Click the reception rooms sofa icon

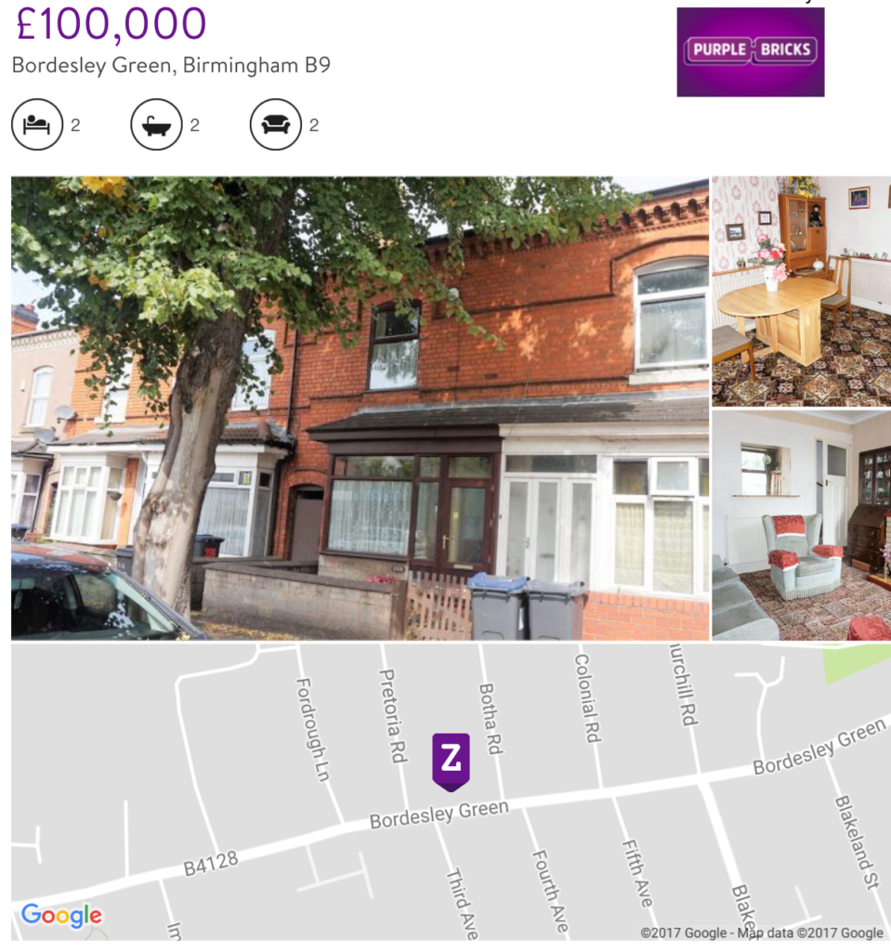pos(276,125)
